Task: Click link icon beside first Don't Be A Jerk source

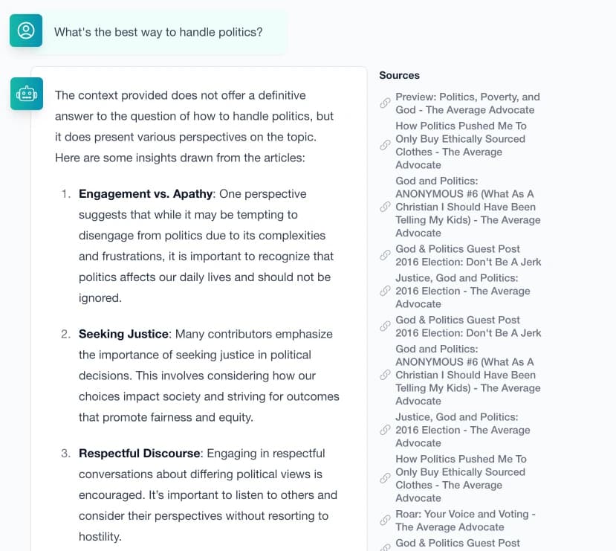Action: [385, 255]
